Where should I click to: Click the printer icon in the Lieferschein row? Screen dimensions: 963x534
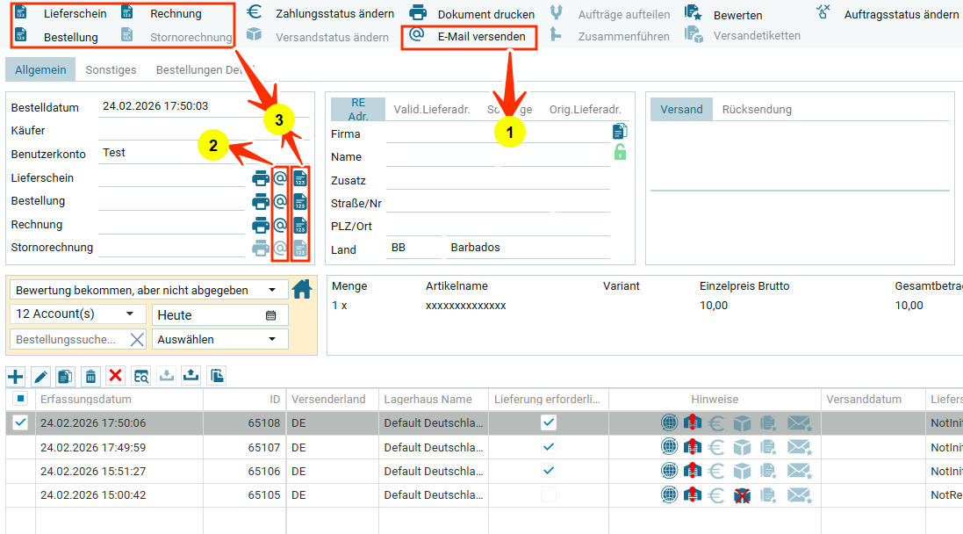pos(261,178)
